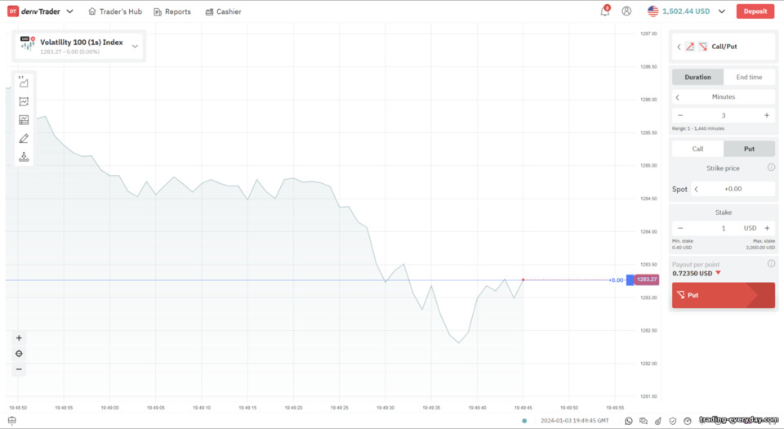Click the network status green dot
The image size is (784, 429).
point(524,421)
